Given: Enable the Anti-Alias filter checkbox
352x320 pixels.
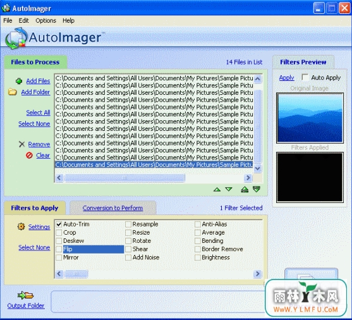Looking at the screenshot, I should click(x=198, y=225).
